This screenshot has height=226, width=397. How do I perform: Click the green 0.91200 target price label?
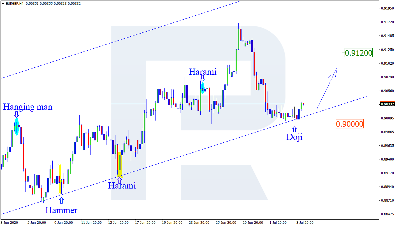(x=358, y=53)
